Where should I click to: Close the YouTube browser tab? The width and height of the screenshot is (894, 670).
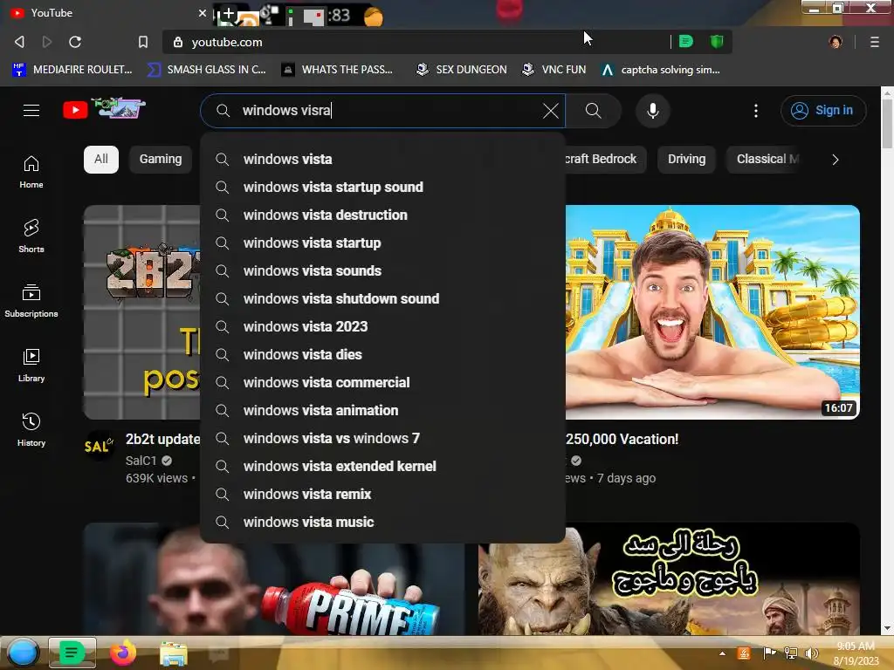[202, 12]
